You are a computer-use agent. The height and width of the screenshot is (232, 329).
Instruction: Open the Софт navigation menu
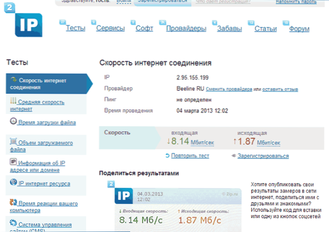click(x=144, y=28)
